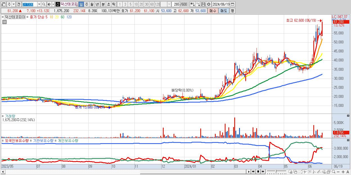351x175 pixels.
Task: Click the play forward button
Action: pos(249,172)
